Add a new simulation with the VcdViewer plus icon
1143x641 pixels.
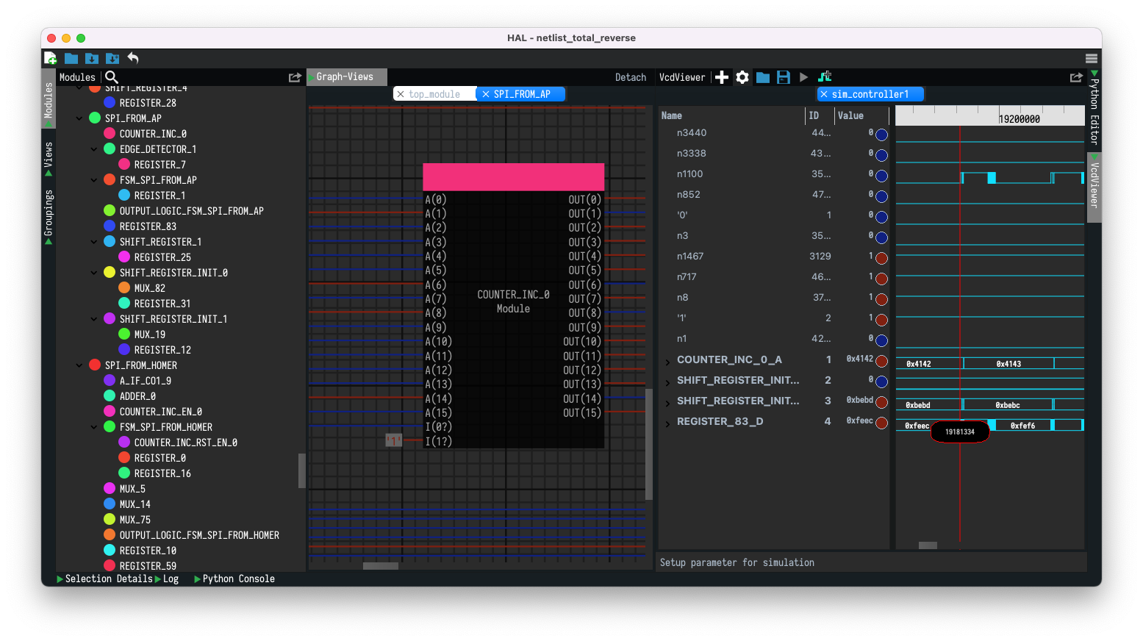pyautogui.click(x=722, y=77)
